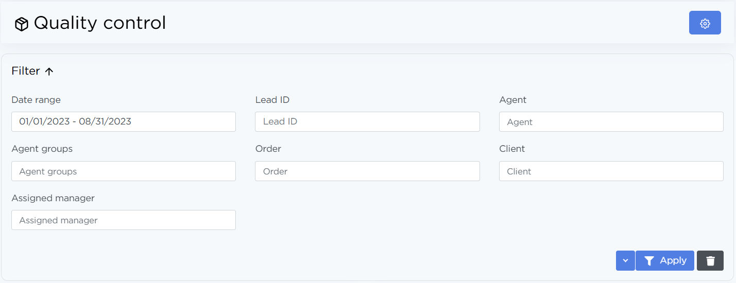
Task: Click the Assigned manager label
Action: (x=53, y=198)
